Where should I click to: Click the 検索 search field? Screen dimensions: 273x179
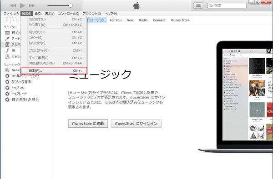(227, 5)
